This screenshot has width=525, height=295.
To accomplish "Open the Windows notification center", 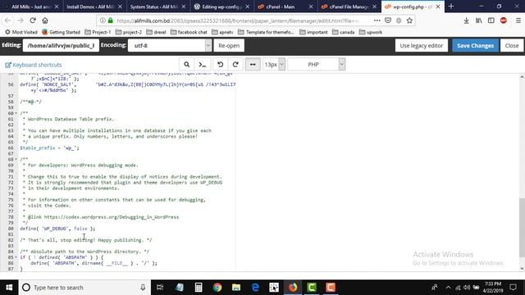I will click(x=513, y=288).
